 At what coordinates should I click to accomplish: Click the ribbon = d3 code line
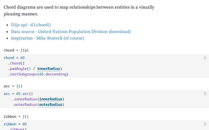(x=15, y=124)
